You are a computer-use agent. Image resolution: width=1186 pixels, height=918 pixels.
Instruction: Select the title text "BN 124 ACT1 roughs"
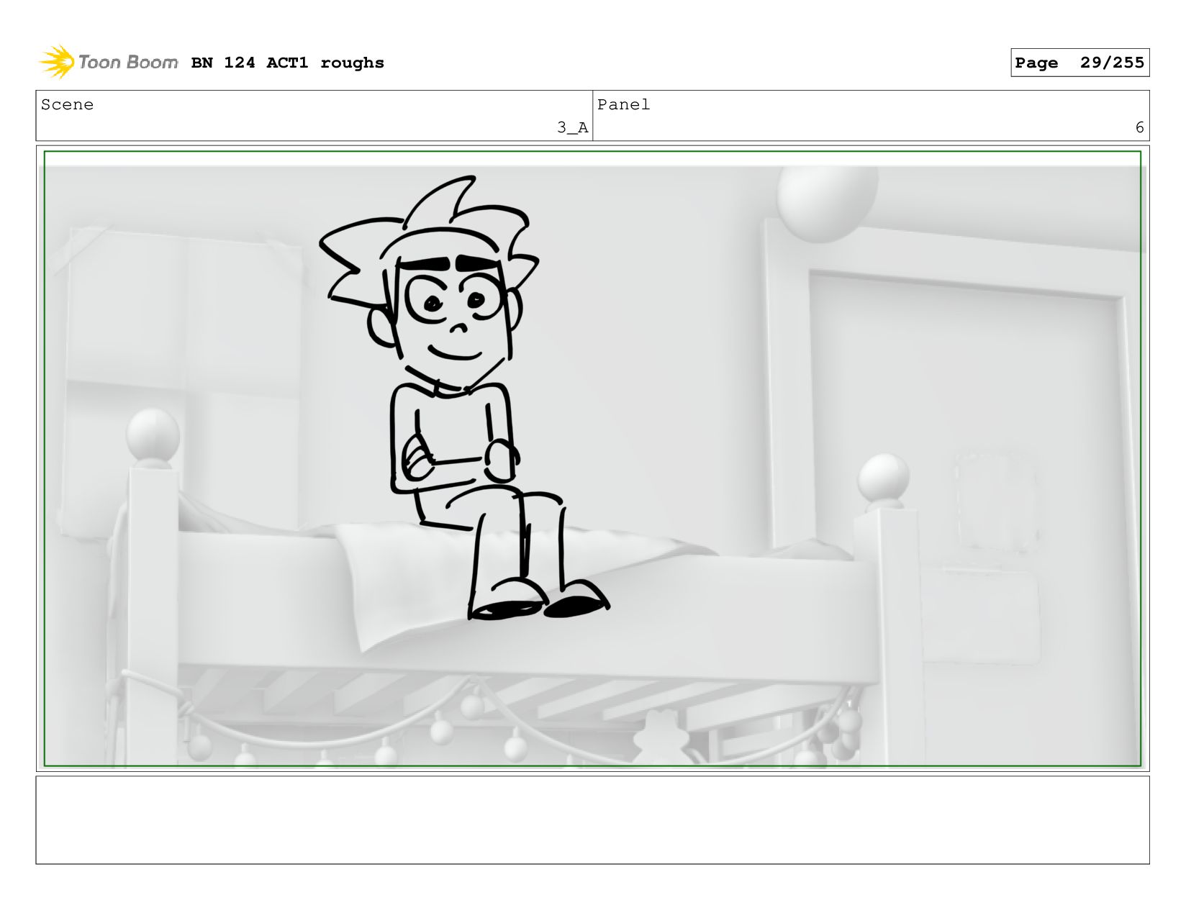pos(287,63)
